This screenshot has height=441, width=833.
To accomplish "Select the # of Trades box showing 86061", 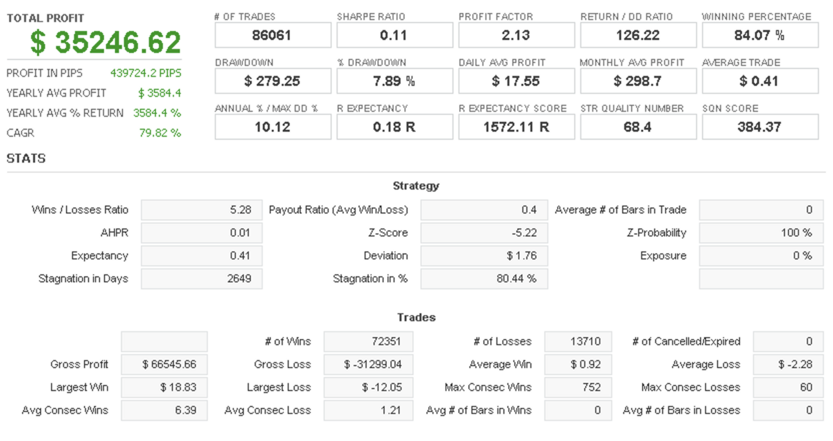I will (x=273, y=36).
